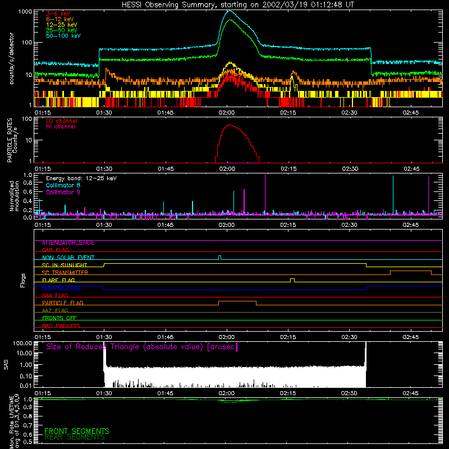Click the tallest magenta spike in modulation panel
The image size is (449, 449).
click(x=265, y=195)
